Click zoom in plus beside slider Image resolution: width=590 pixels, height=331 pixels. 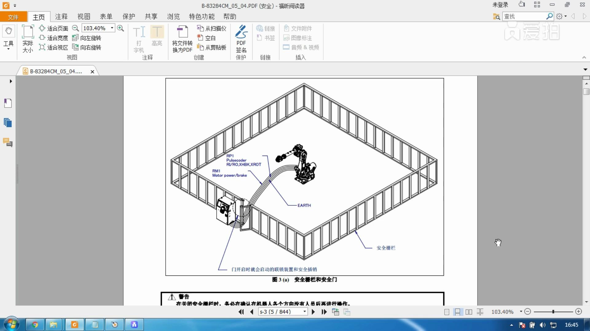(x=579, y=312)
